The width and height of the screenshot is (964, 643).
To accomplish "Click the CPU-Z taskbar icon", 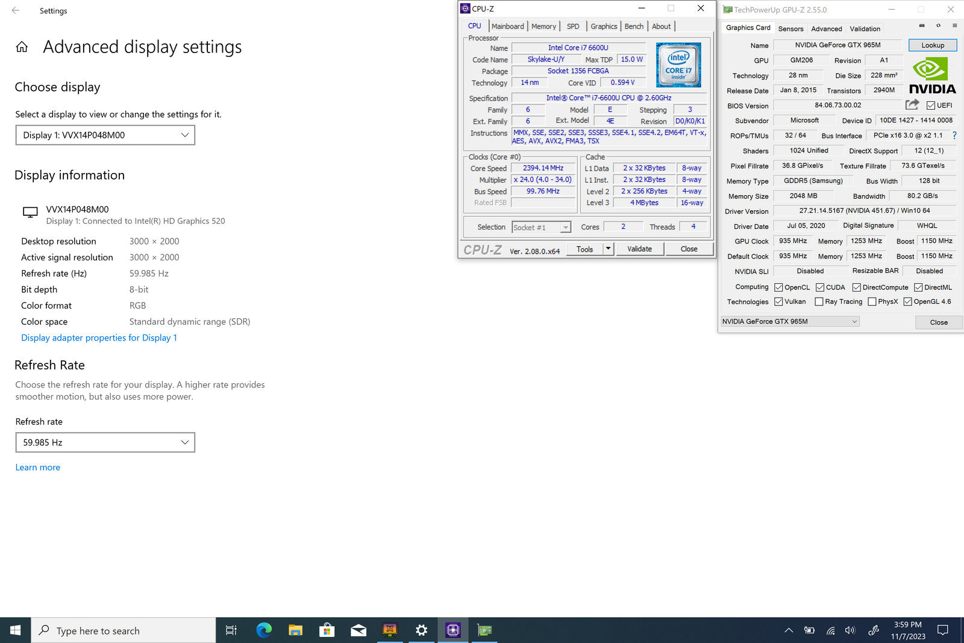I will (x=453, y=630).
